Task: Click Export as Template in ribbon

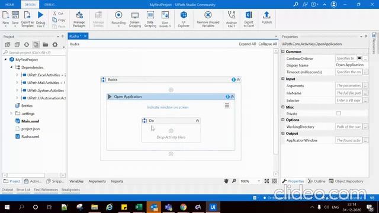Action: click(x=27, y=19)
